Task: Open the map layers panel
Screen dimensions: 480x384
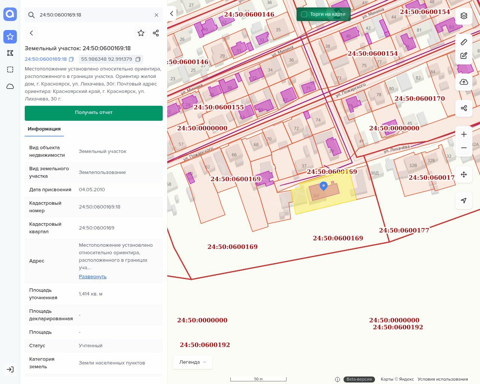Action: [x=464, y=16]
